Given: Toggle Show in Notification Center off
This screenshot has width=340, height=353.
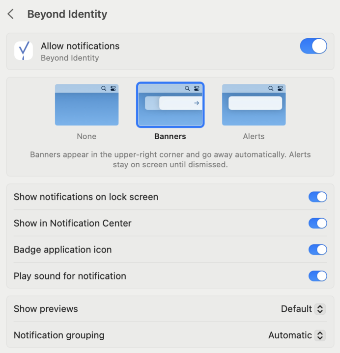Looking at the screenshot, I should (x=317, y=224).
